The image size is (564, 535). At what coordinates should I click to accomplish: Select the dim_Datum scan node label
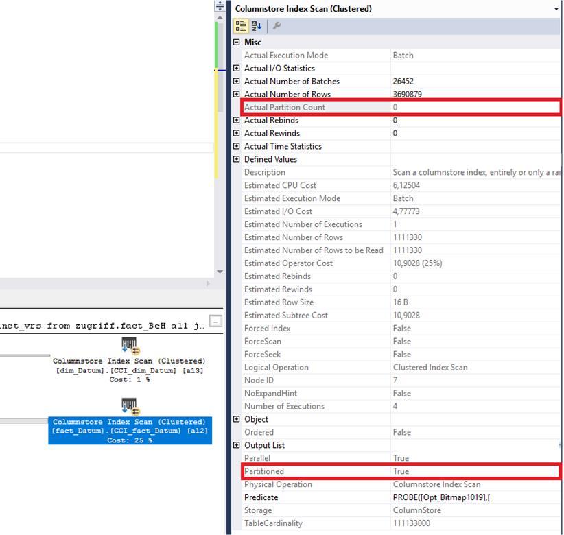129,370
